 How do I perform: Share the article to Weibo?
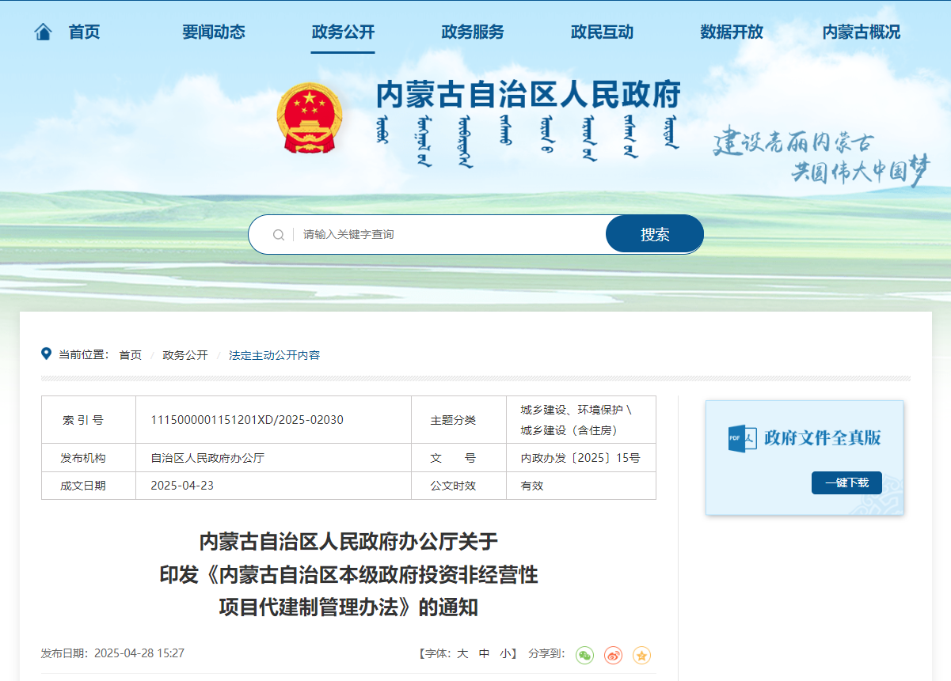tap(612, 655)
